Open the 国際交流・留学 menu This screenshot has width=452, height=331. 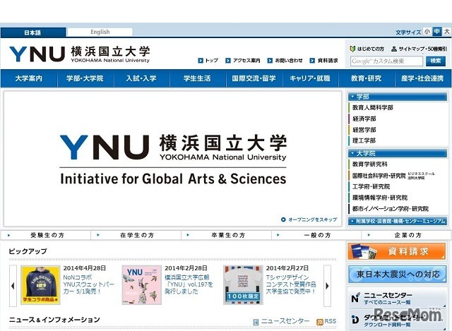(x=254, y=78)
